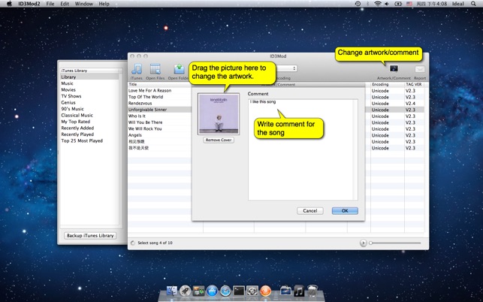Click the Comment field's vertical scrollbar
483x302 pixels.
pos(355,149)
